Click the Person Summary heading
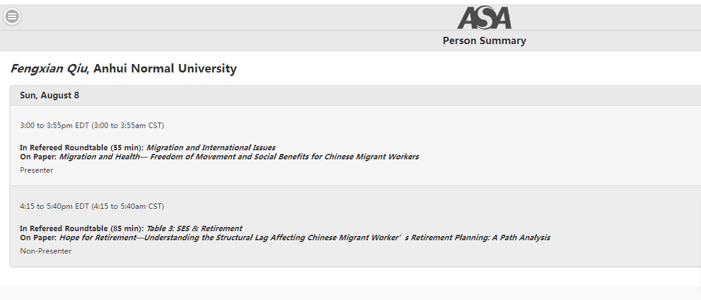Screen dimensions: 701x300 point(484,41)
